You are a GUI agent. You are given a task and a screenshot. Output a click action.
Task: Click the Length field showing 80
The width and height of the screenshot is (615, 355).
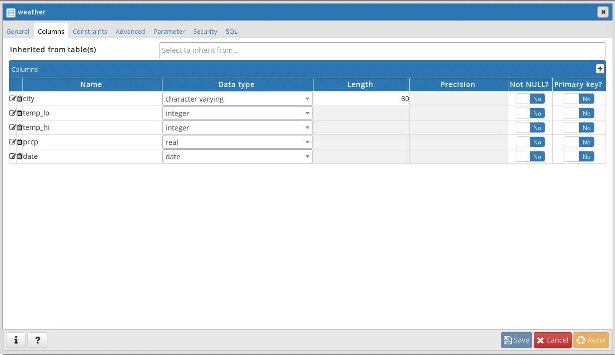coord(361,99)
